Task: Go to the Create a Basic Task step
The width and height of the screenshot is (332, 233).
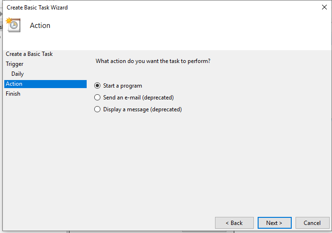Action: (x=29, y=54)
